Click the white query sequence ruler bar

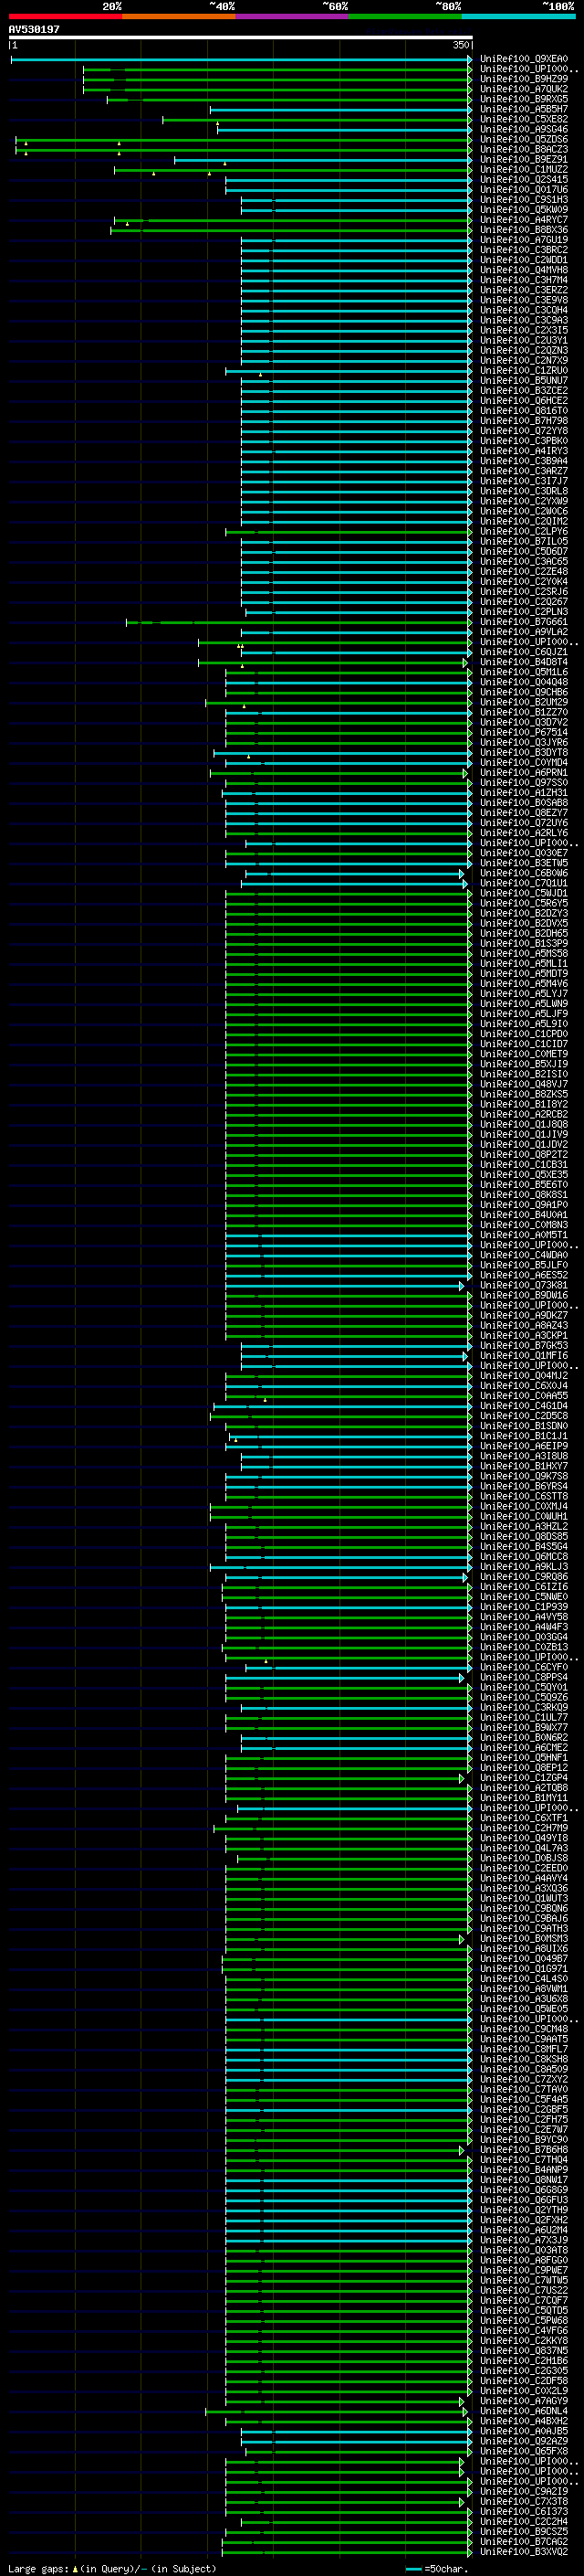(241, 37)
